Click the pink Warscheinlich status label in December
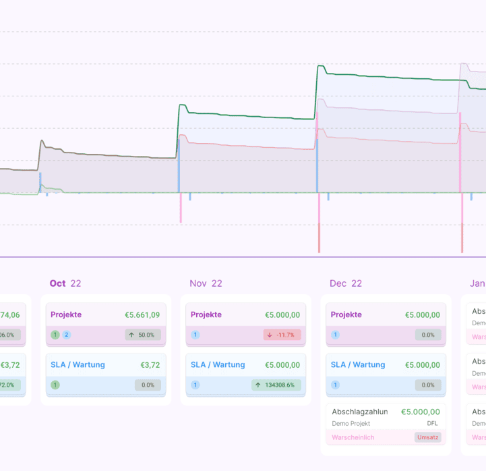The width and height of the screenshot is (486, 471). point(355,437)
